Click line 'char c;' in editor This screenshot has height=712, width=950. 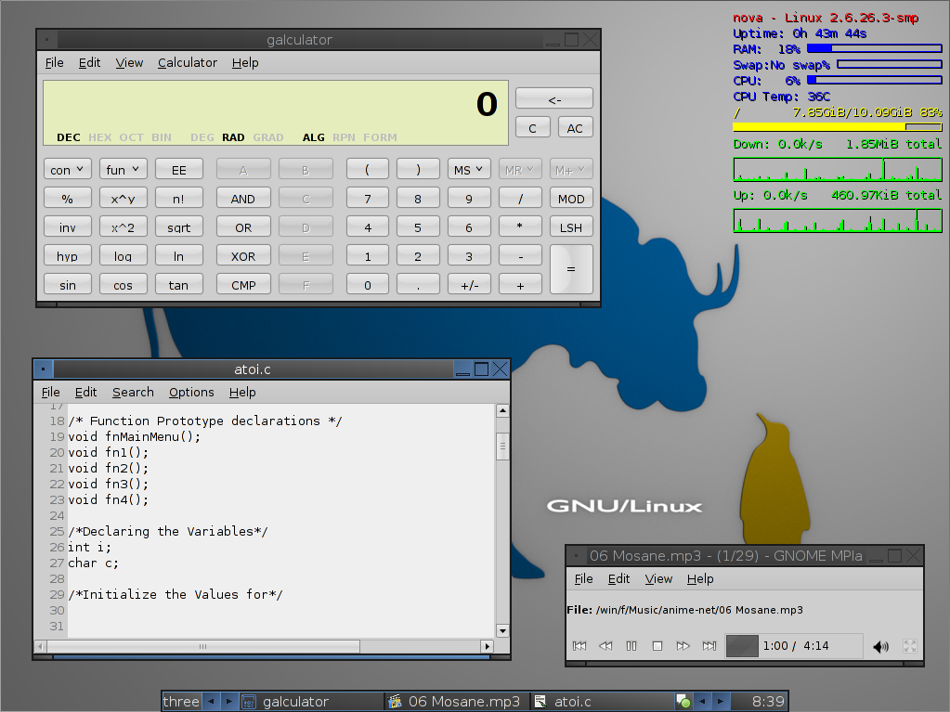pyautogui.click(x=93, y=563)
